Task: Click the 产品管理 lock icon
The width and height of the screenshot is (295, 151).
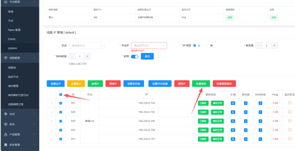Action: tap(6, 135)
